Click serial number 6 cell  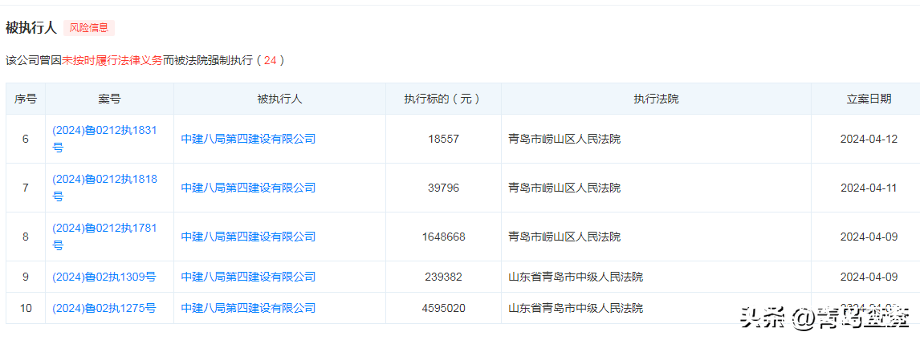(x=25, y=139)
